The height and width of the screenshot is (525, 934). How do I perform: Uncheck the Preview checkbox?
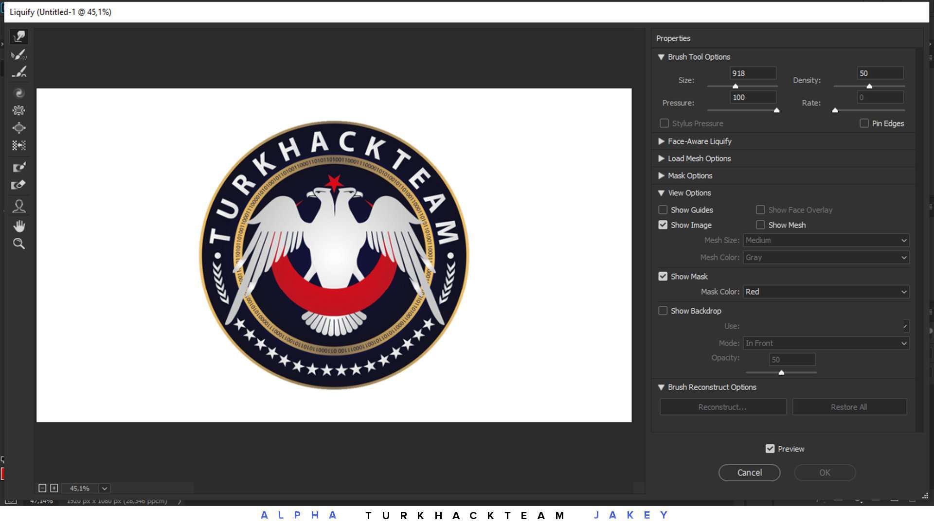[x=770, y=449]
